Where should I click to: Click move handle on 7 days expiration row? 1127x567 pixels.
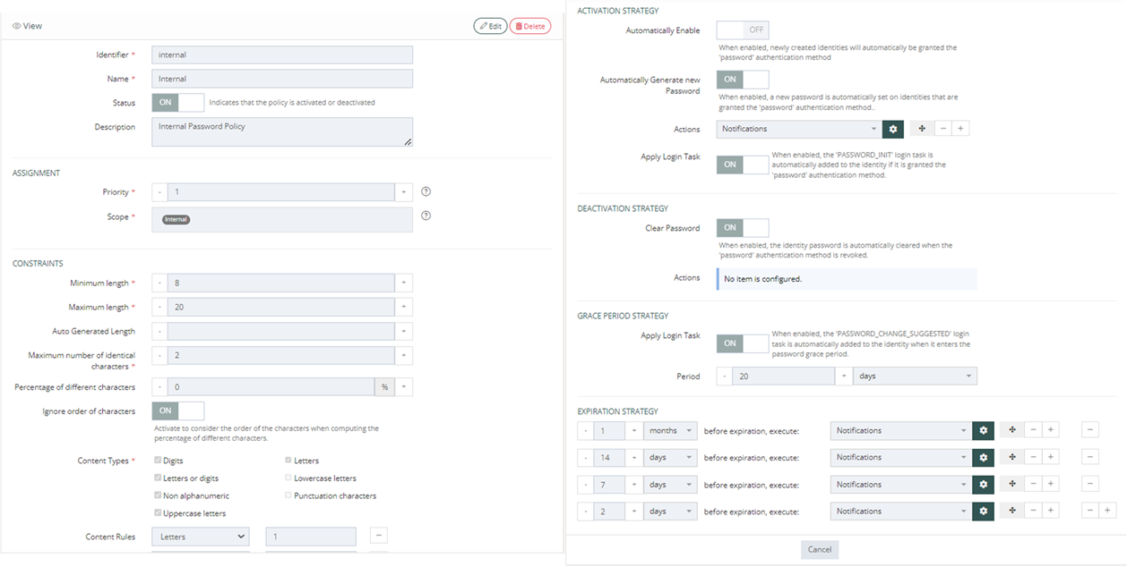[x=1011, y=485]
